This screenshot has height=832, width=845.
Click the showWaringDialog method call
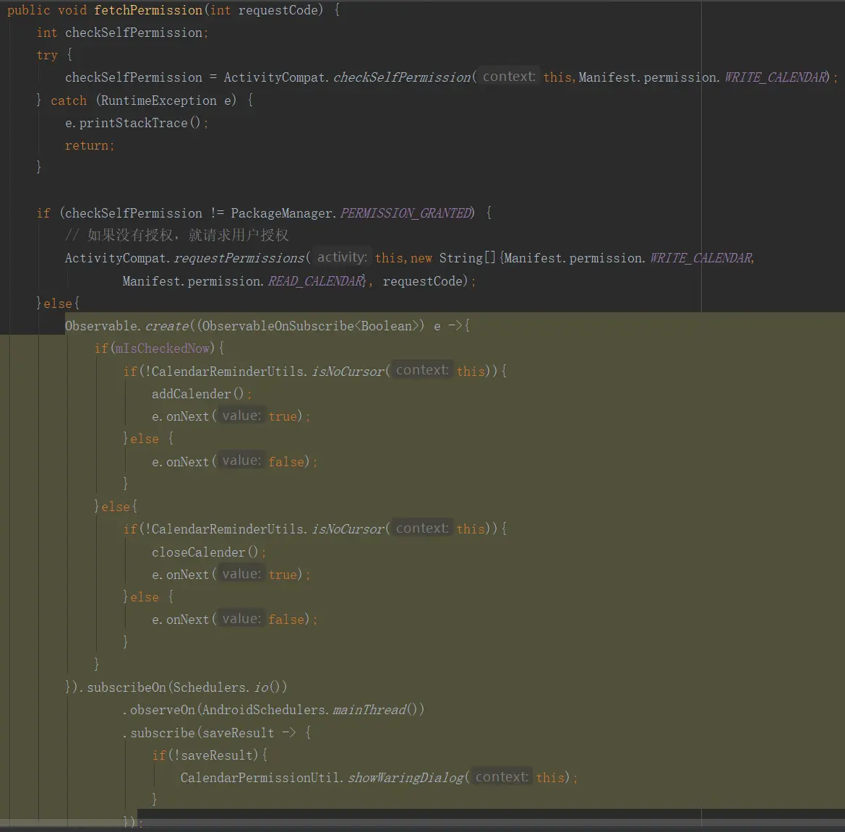(406, 779)
